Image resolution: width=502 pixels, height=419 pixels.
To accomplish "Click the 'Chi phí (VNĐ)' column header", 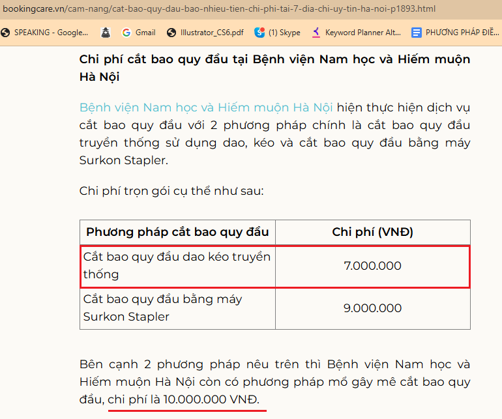I will tap(372, 232).
